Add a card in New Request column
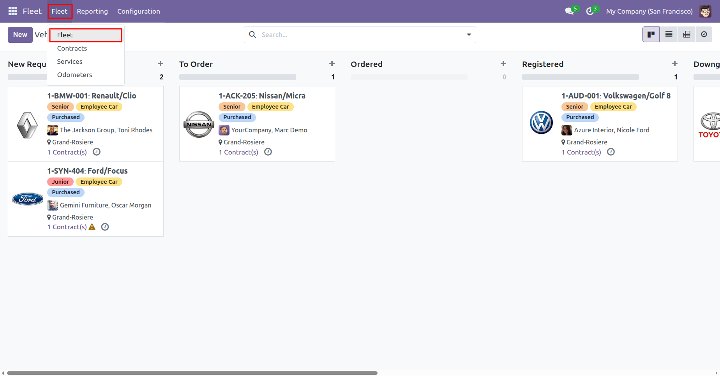 point(161,63)
